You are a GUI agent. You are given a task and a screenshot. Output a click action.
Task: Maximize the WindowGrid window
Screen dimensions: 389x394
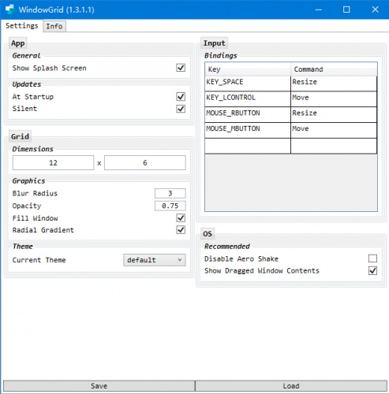(346, 9)
